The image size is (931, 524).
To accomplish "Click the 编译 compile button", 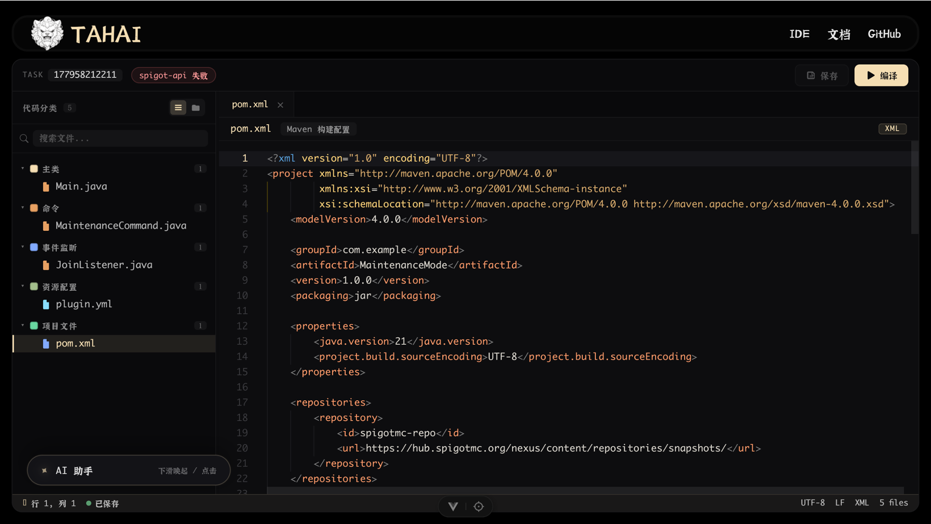I will tap(881, 75).
